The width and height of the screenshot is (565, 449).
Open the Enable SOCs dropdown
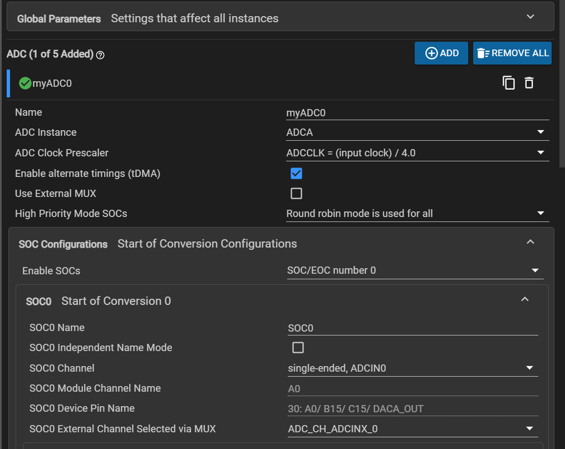coord(415,270)
